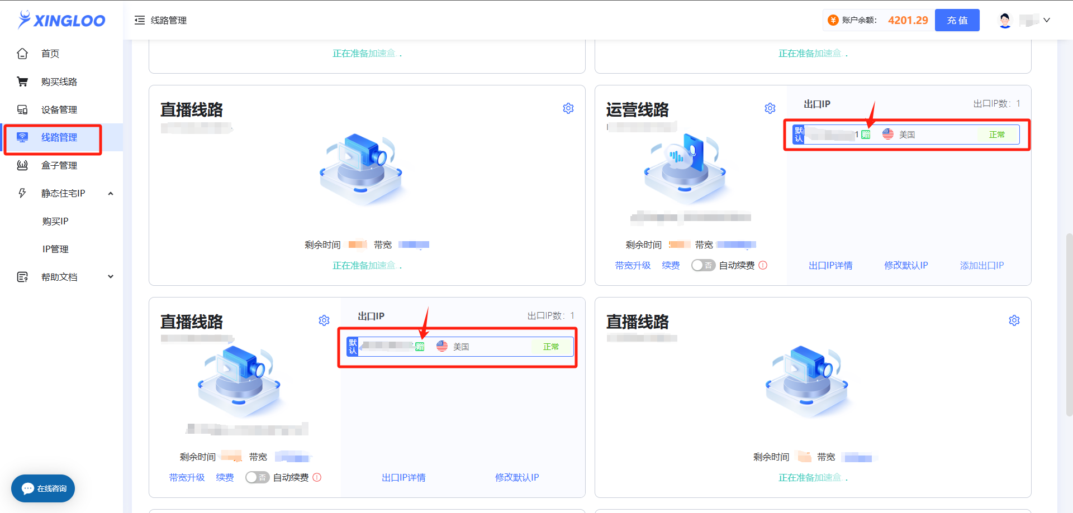1073x513 pixels.
Task: Click 出口IP数 count in 运营线路 card
Action: (x=997, y=103)
